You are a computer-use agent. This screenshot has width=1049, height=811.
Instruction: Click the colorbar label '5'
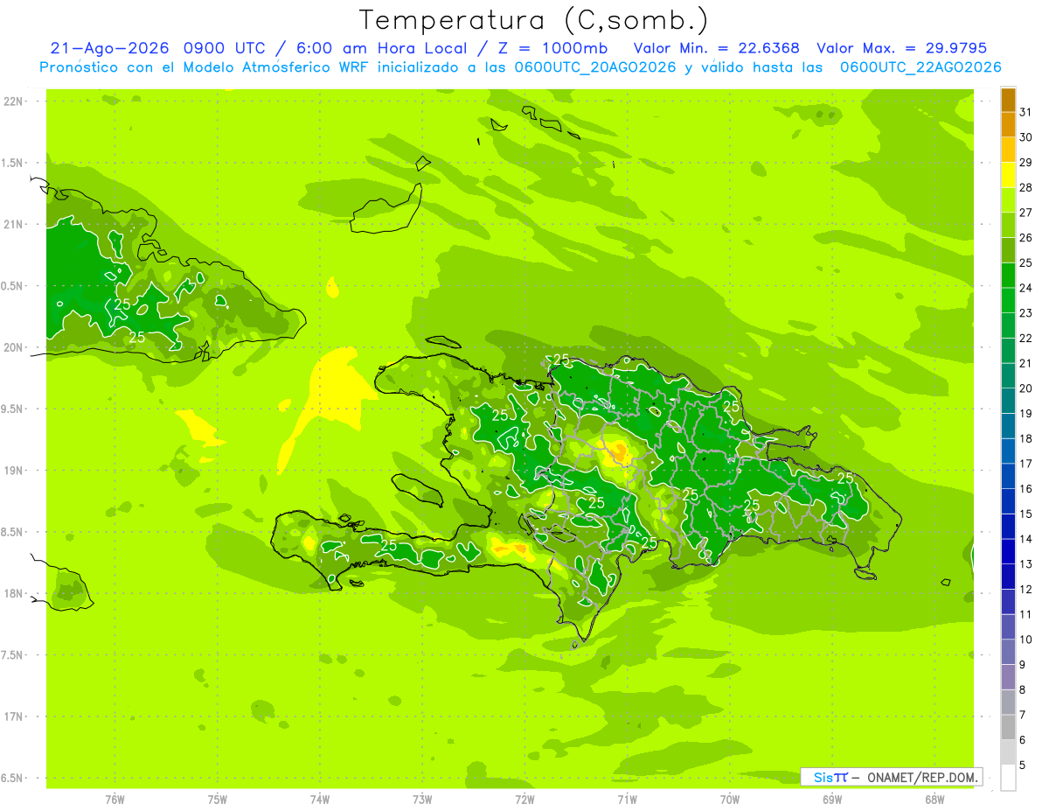1023,766
